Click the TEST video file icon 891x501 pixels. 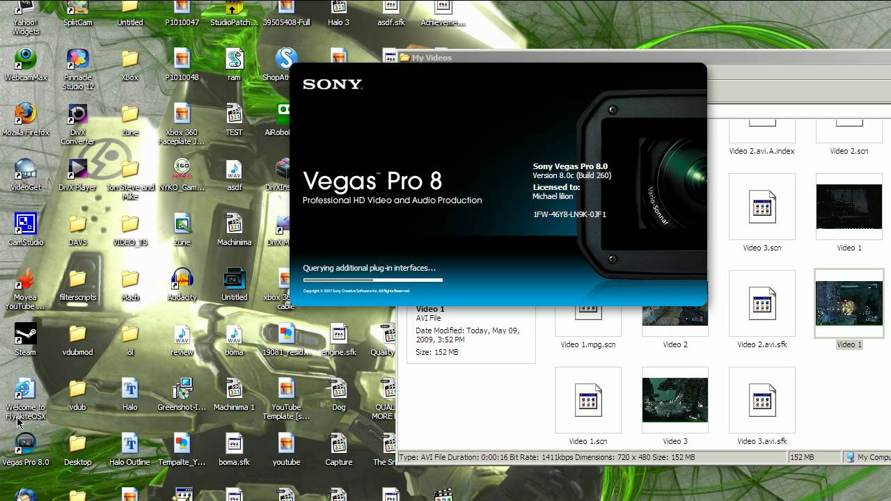tap(235, 119)
